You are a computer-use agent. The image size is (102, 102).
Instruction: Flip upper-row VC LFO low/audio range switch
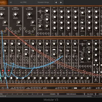41,11
